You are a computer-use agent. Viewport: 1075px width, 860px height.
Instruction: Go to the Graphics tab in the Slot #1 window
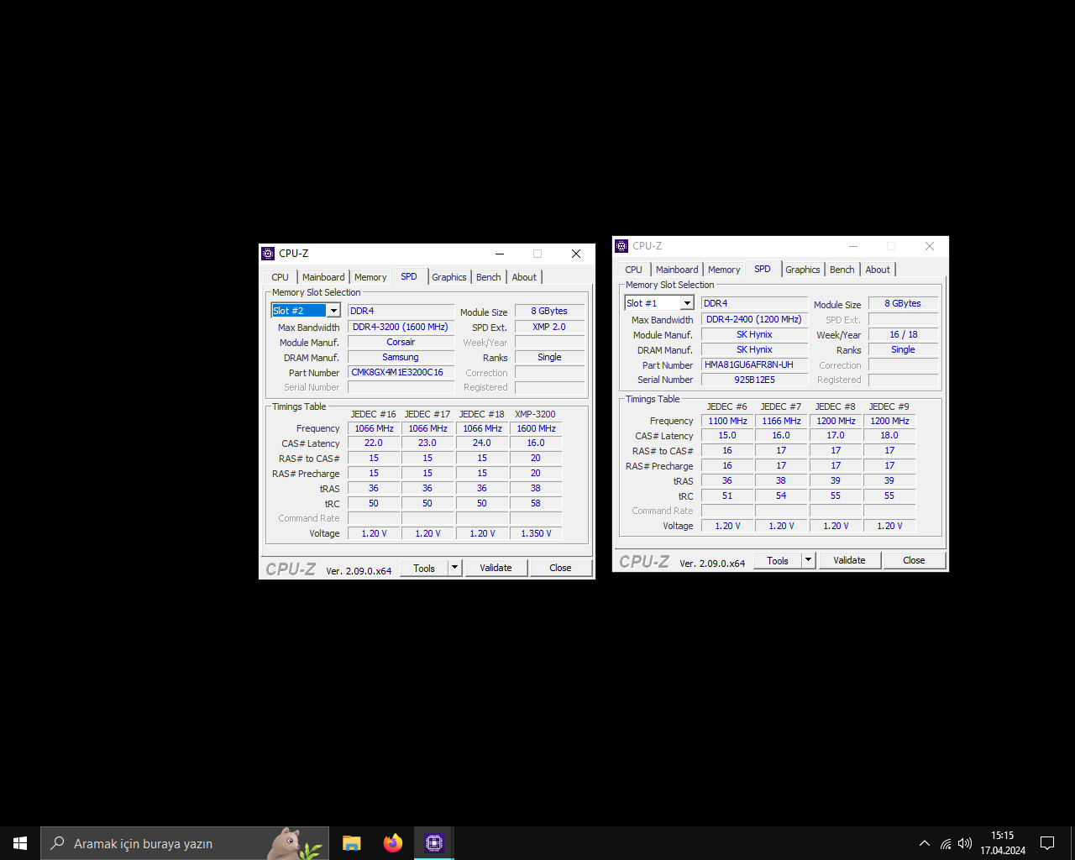[803, 270]
